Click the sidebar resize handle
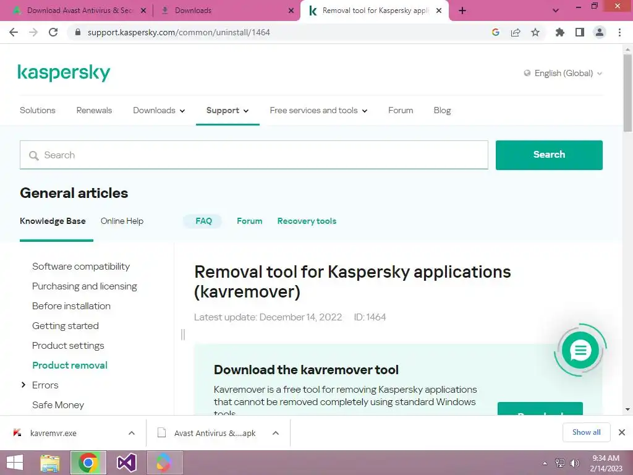Image resolution: width=633 pixels, height=475 pixels. (x=183, y=335)
